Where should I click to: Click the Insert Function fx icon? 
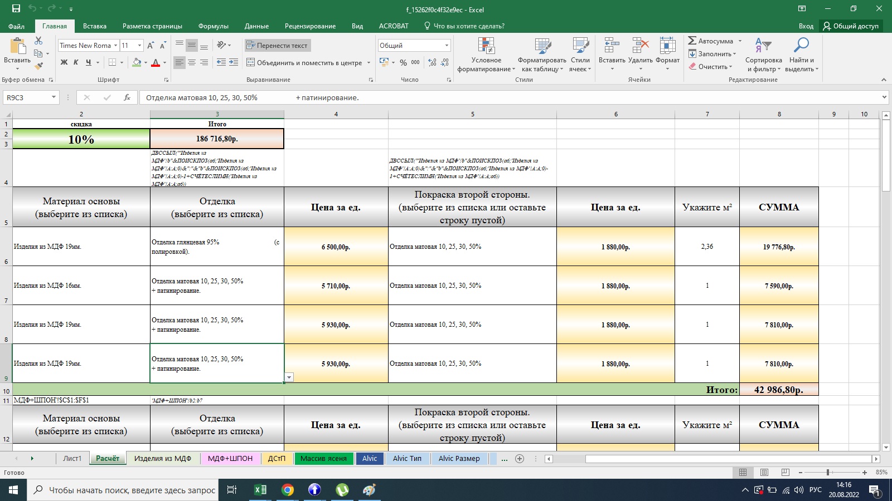click(x=127, y=97)
